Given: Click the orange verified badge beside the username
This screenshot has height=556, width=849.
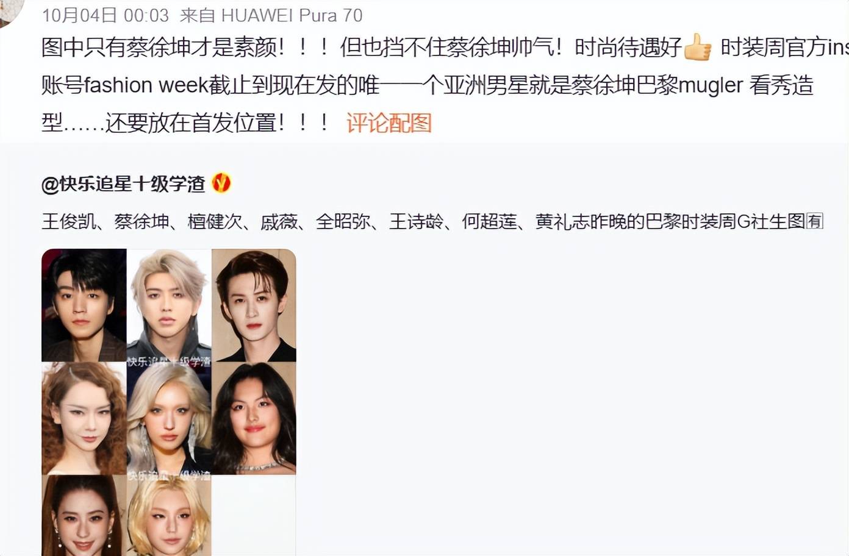Looking at the screenshot, I should 221,183.
